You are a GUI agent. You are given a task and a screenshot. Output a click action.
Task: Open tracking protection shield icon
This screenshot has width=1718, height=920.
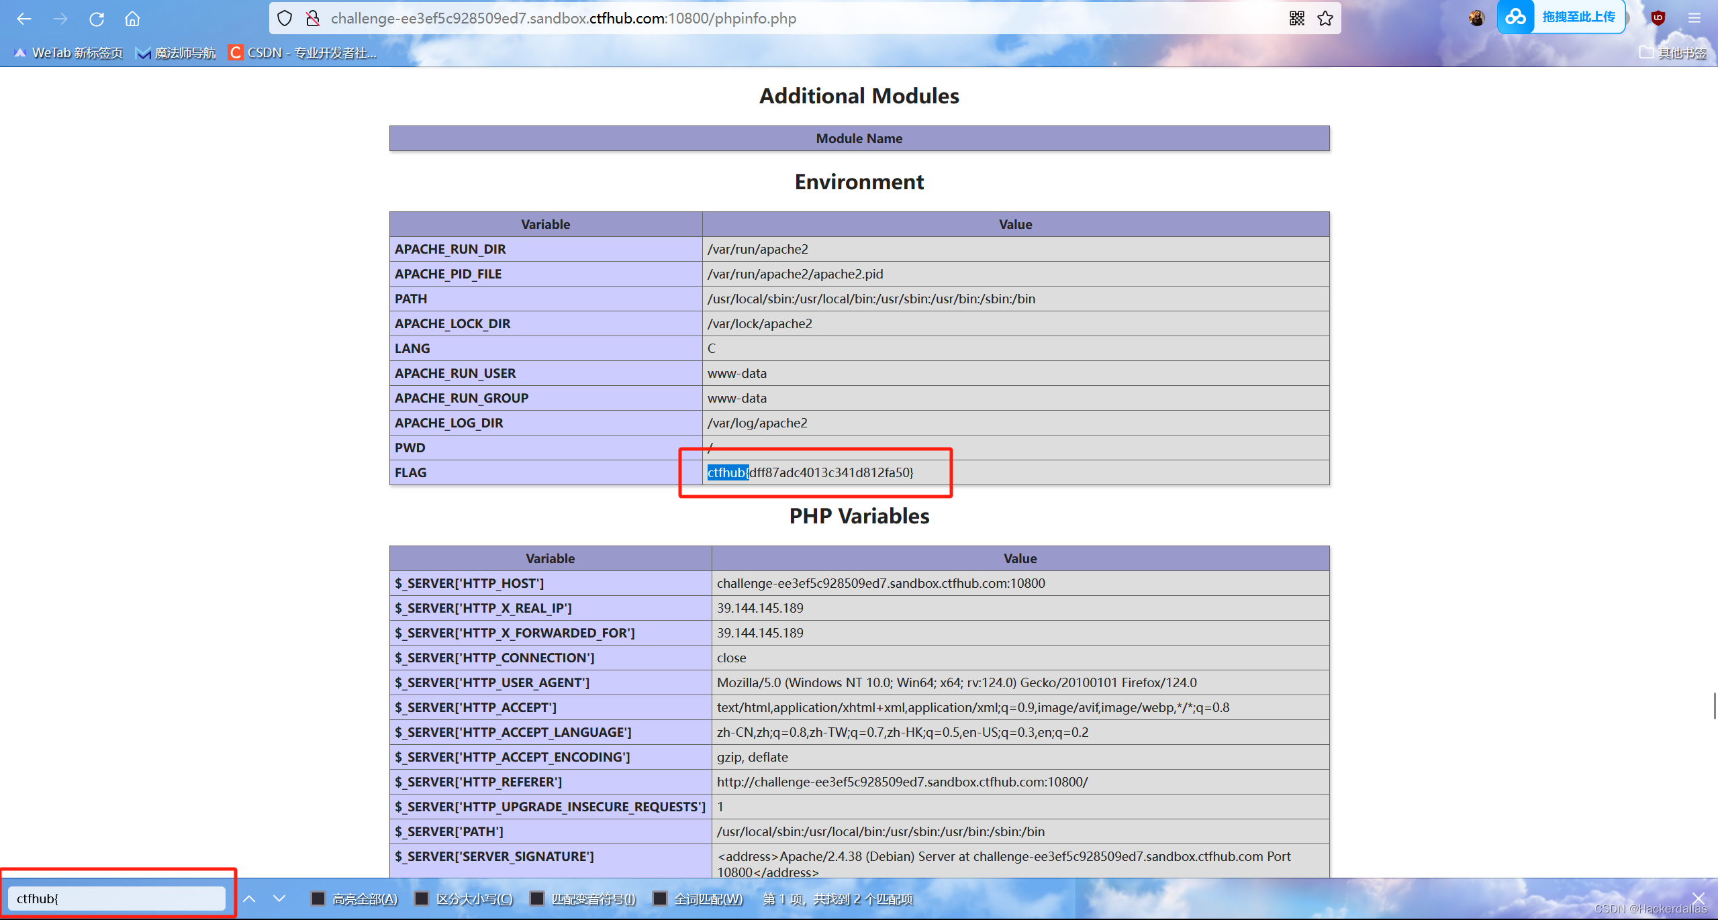pos(285,19)
